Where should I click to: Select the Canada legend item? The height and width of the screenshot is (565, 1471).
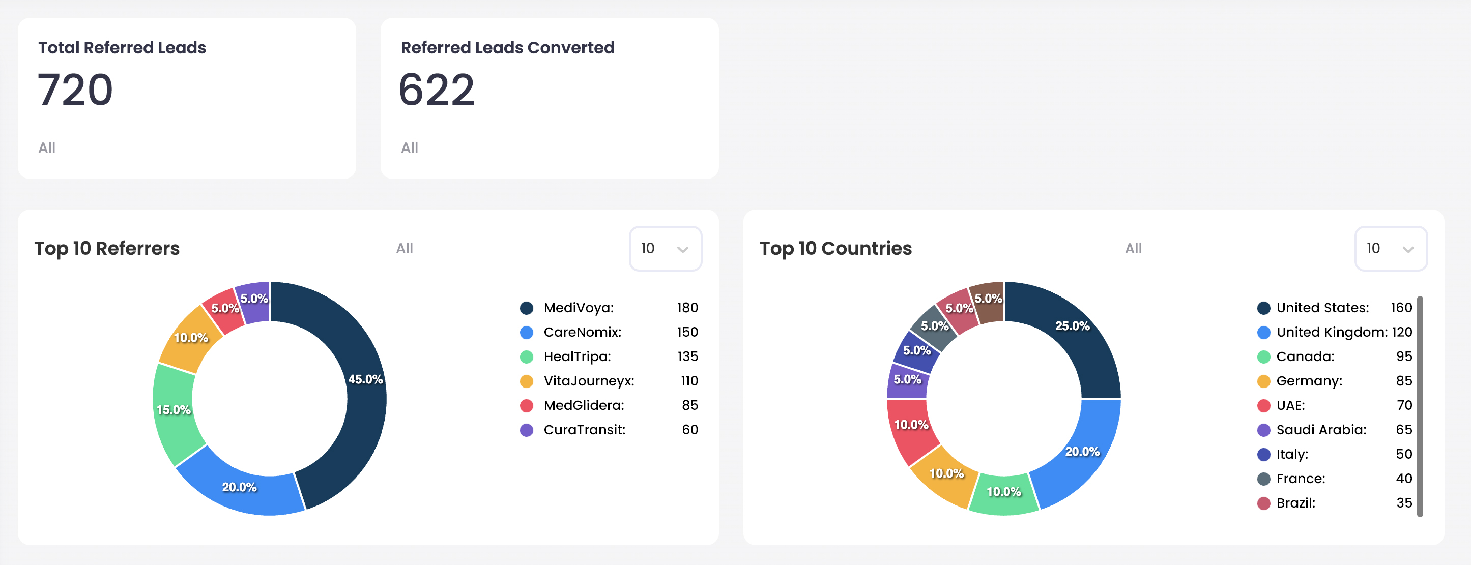coord(1305,356)
